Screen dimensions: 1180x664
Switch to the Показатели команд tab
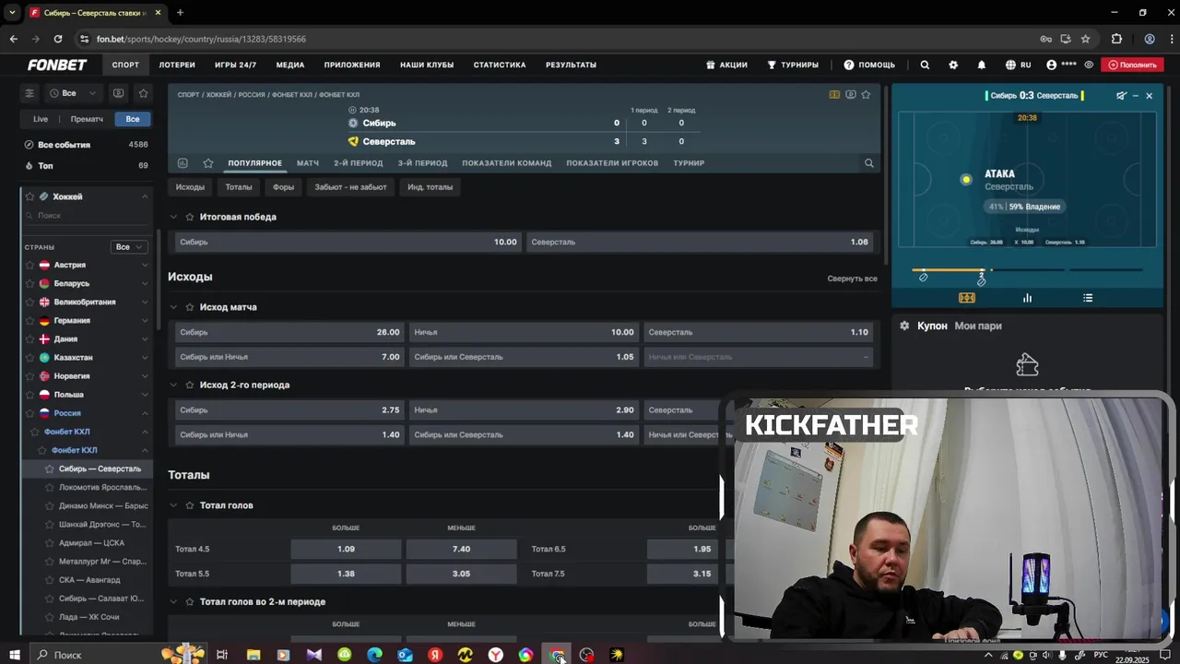pyautogui.click(x=507, y=163)
